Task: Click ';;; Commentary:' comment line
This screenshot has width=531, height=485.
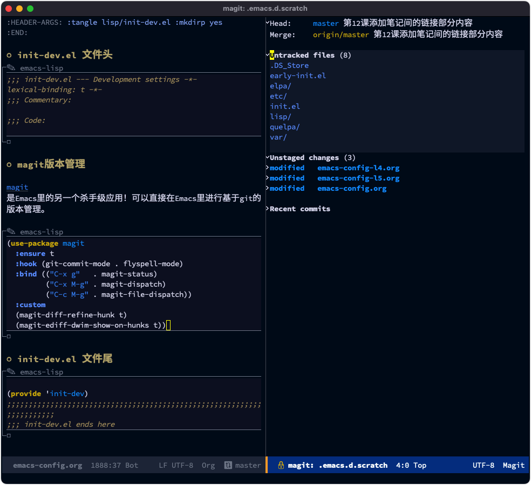Action: 39,100
